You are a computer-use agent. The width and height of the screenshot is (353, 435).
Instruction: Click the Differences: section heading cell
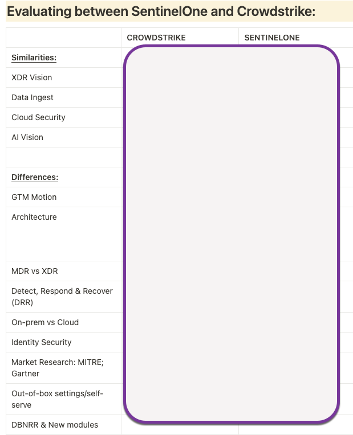click(x=35, y=177)
